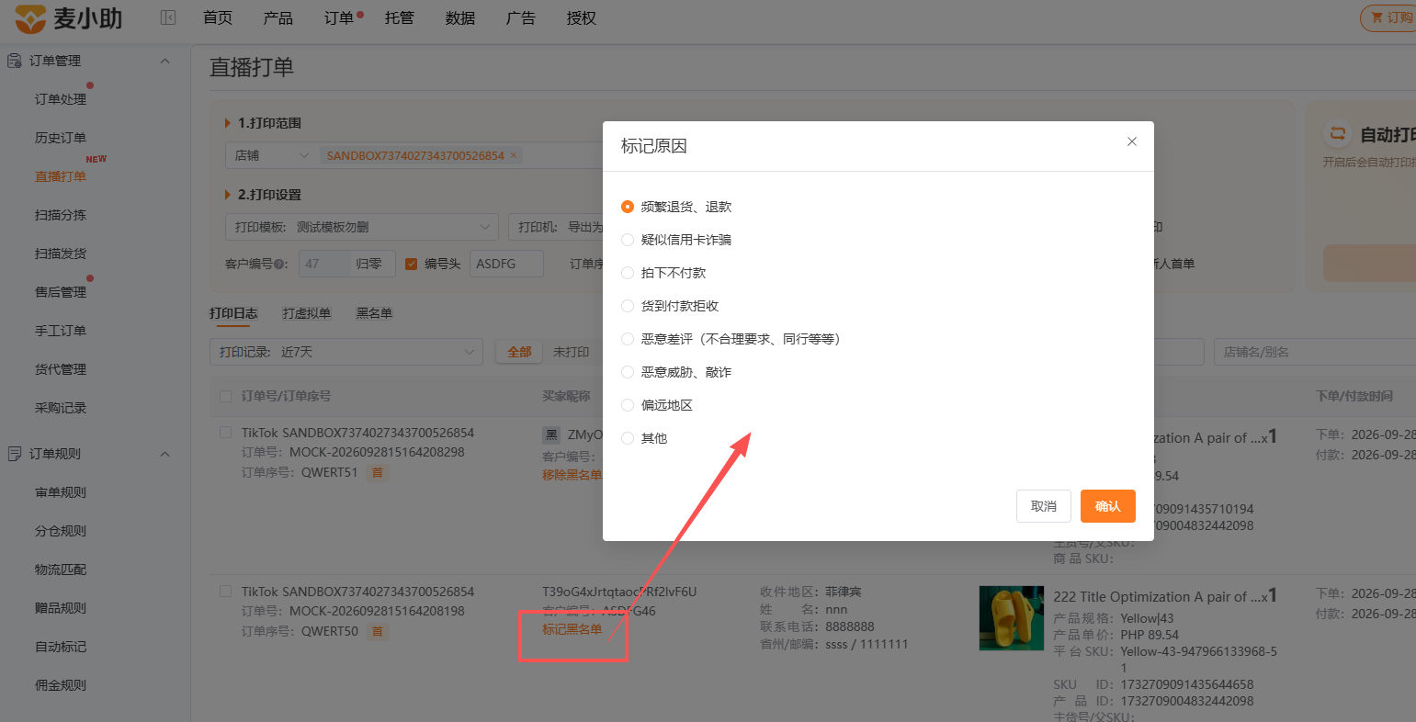Open 订单 in the top navigation
This screenshot has width=1416, height=722.
[x=338, y=17]
